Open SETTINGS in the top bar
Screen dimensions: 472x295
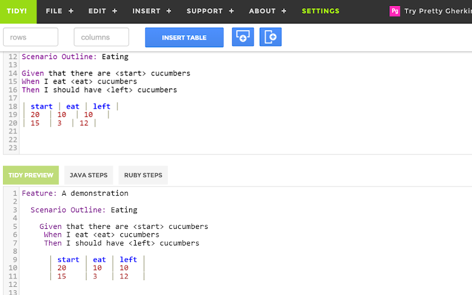tap(320, 11)
